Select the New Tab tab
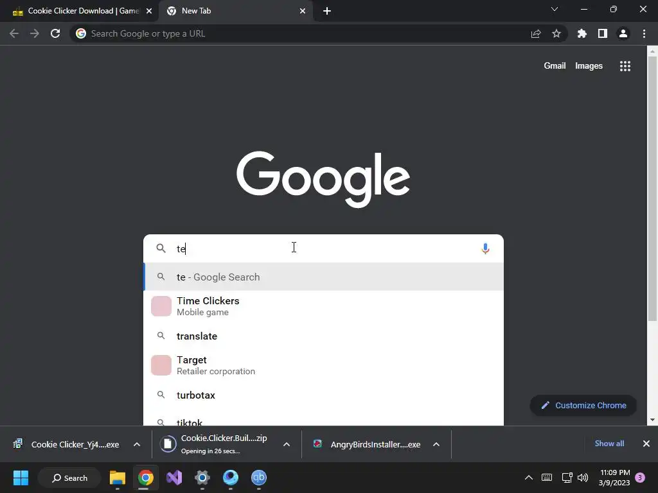658x493 pixels. click(x=235, y=11)
